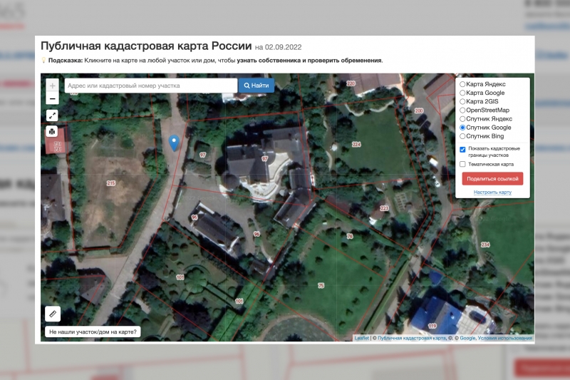Screen dimensions: 570x380
Task: Click Не нашли участок/дом на карте button
Action: tap(93, 332)
